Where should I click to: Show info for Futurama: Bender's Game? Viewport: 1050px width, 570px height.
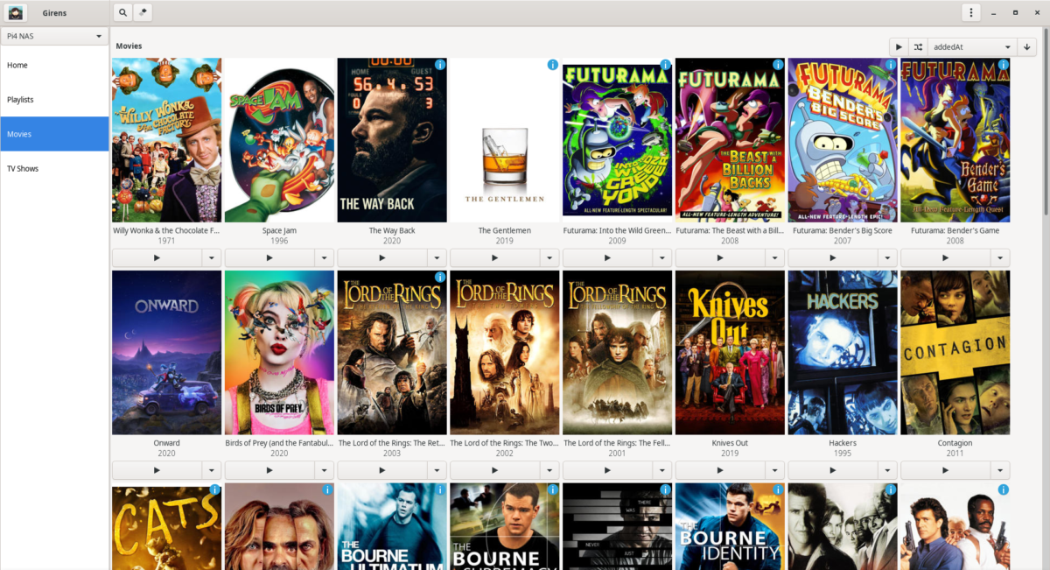1004,65
